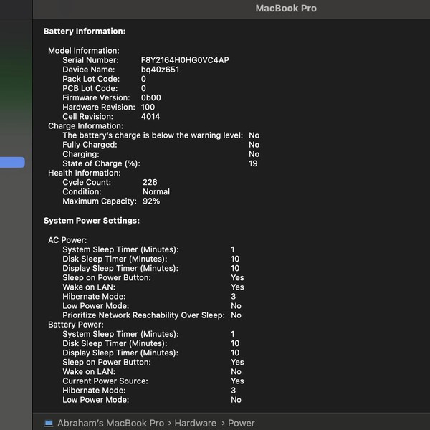Viewport: 430px width, 430px height.
Task: Click the Battery Information heading
Action: click(x=85, y=32)
